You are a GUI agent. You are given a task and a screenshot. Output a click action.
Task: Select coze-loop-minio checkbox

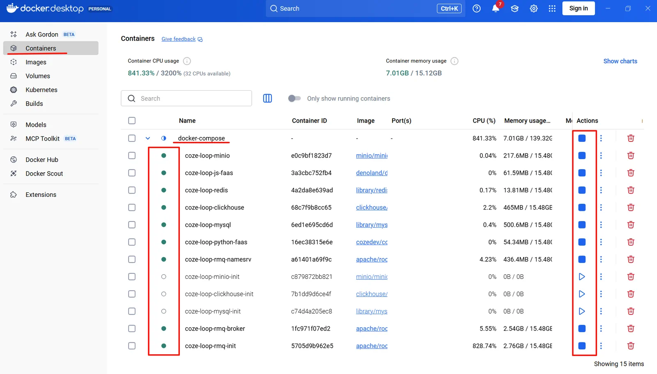point(132,155)
